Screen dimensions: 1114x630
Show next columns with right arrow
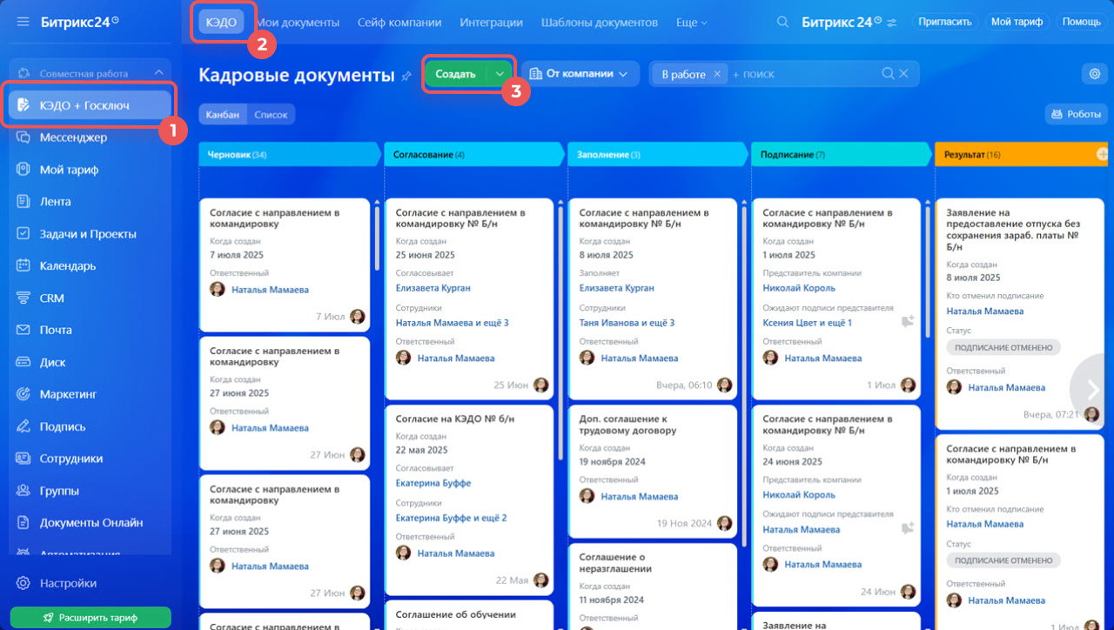(x=1093, y=389)
